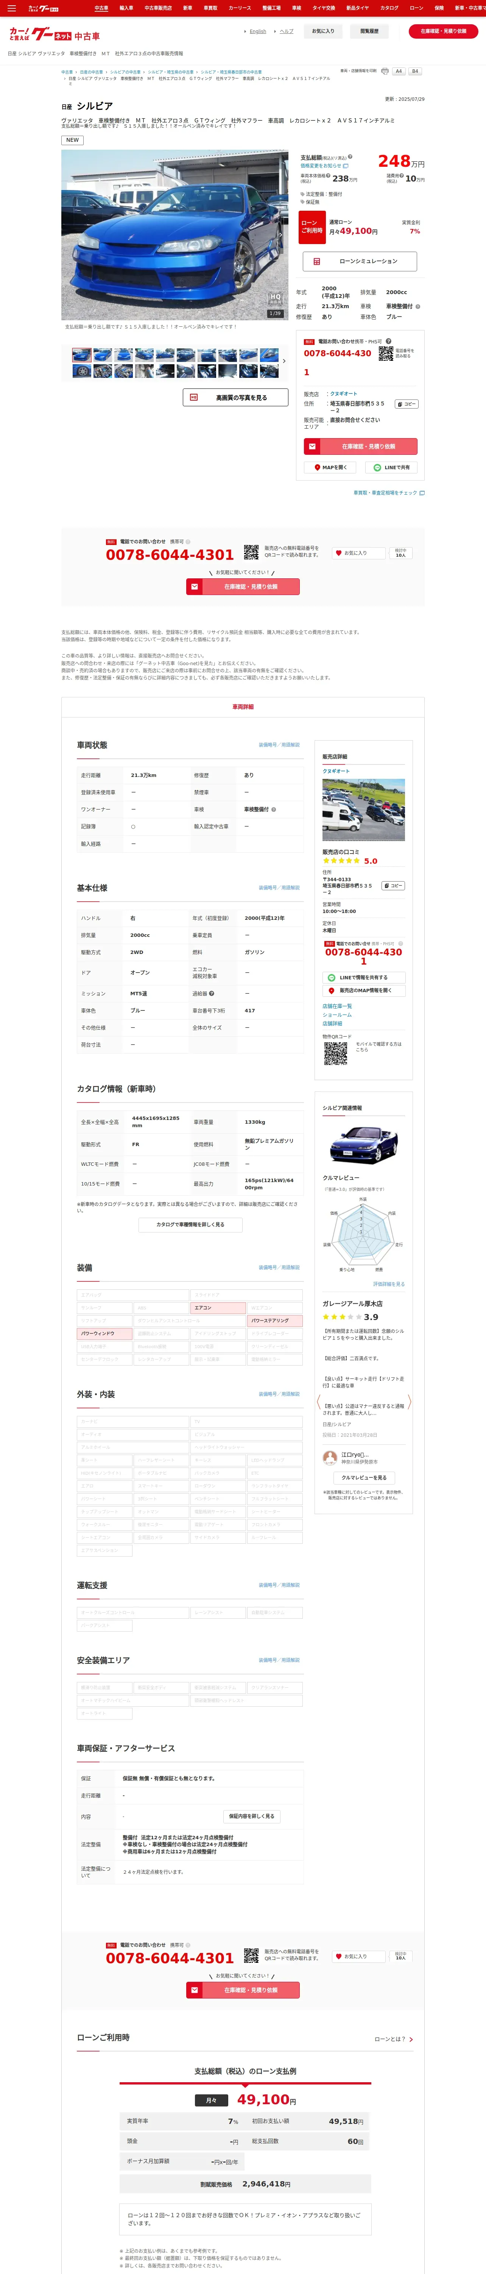This screenshot has width=486, height=2274.
Task: Open the カタログ top menu item
Action: (389, 8)
